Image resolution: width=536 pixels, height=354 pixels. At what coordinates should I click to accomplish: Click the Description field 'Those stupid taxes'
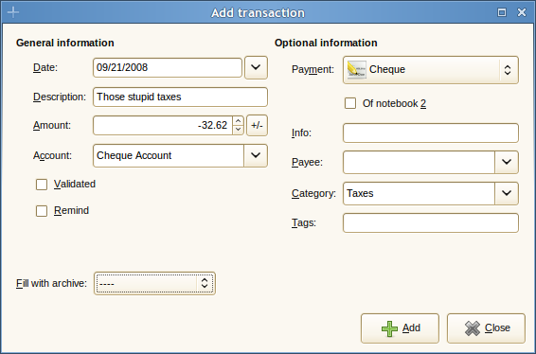(x=180, y=97)
